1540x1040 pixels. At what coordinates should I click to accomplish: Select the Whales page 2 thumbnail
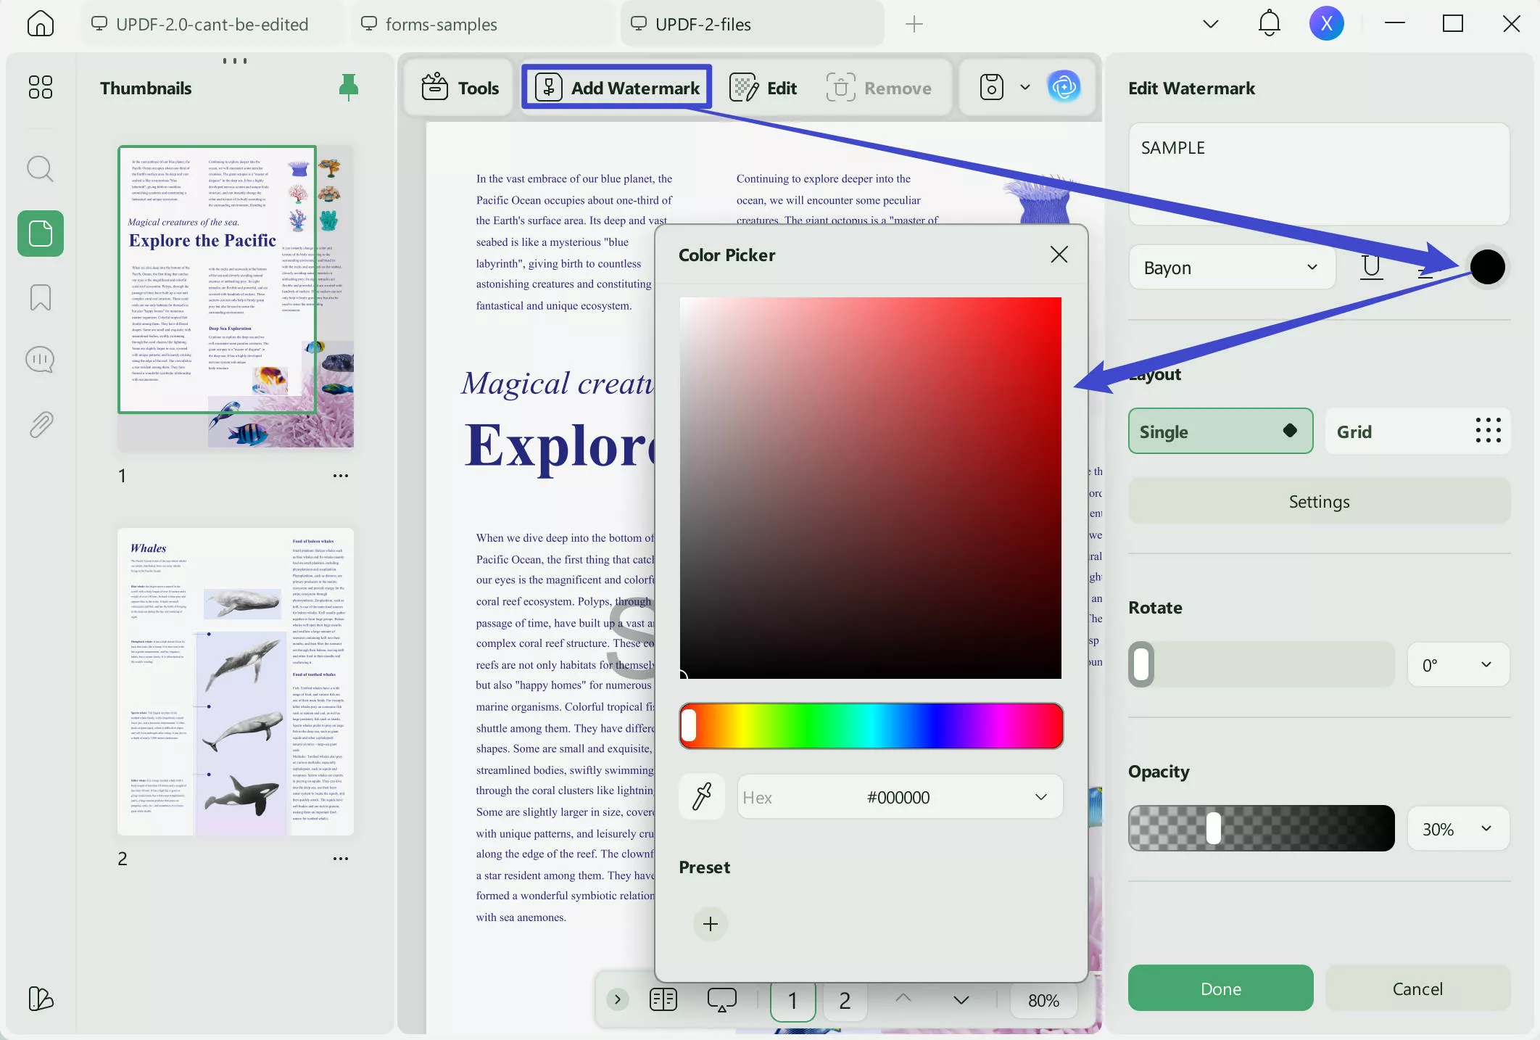point(236,682)
